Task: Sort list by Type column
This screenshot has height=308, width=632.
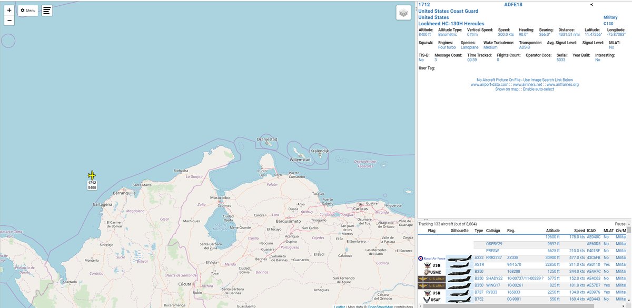Action: [479, 231]
